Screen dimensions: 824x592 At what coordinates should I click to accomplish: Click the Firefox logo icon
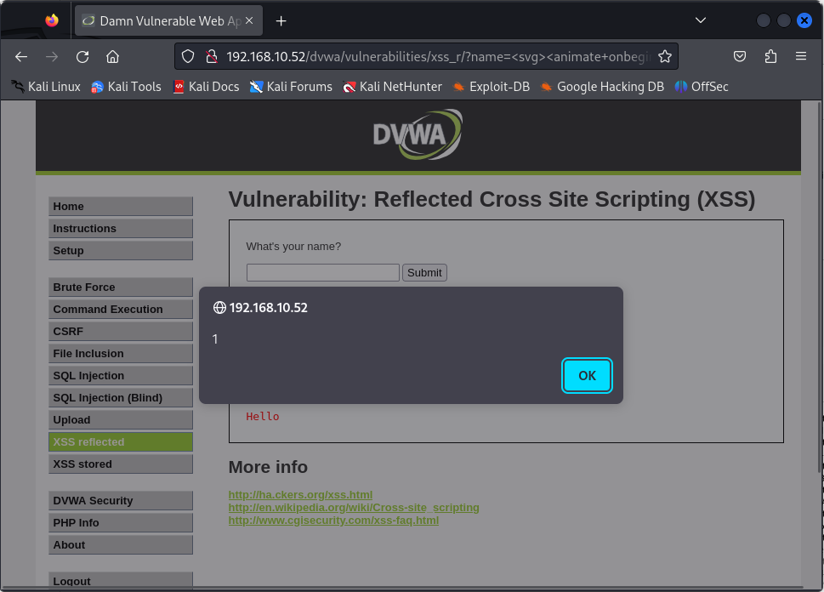coord(52,20)
